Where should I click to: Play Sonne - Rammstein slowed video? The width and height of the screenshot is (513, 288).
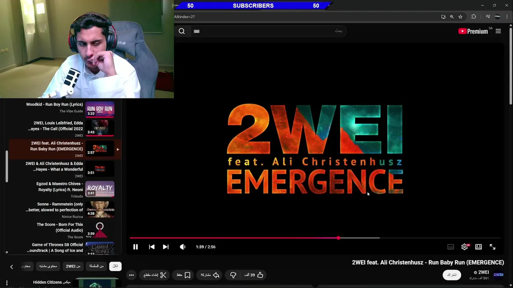coord(64,210)
